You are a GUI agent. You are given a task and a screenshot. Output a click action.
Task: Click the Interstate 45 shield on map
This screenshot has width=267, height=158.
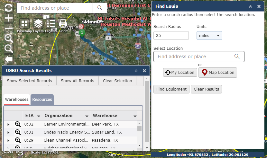coord(138,46)
